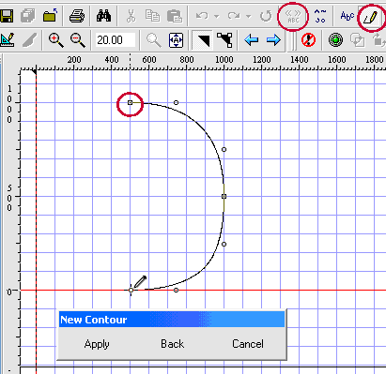The image size is (386, 374).
Task: Click Back in New Contour dialog
Action: (172, 344)
